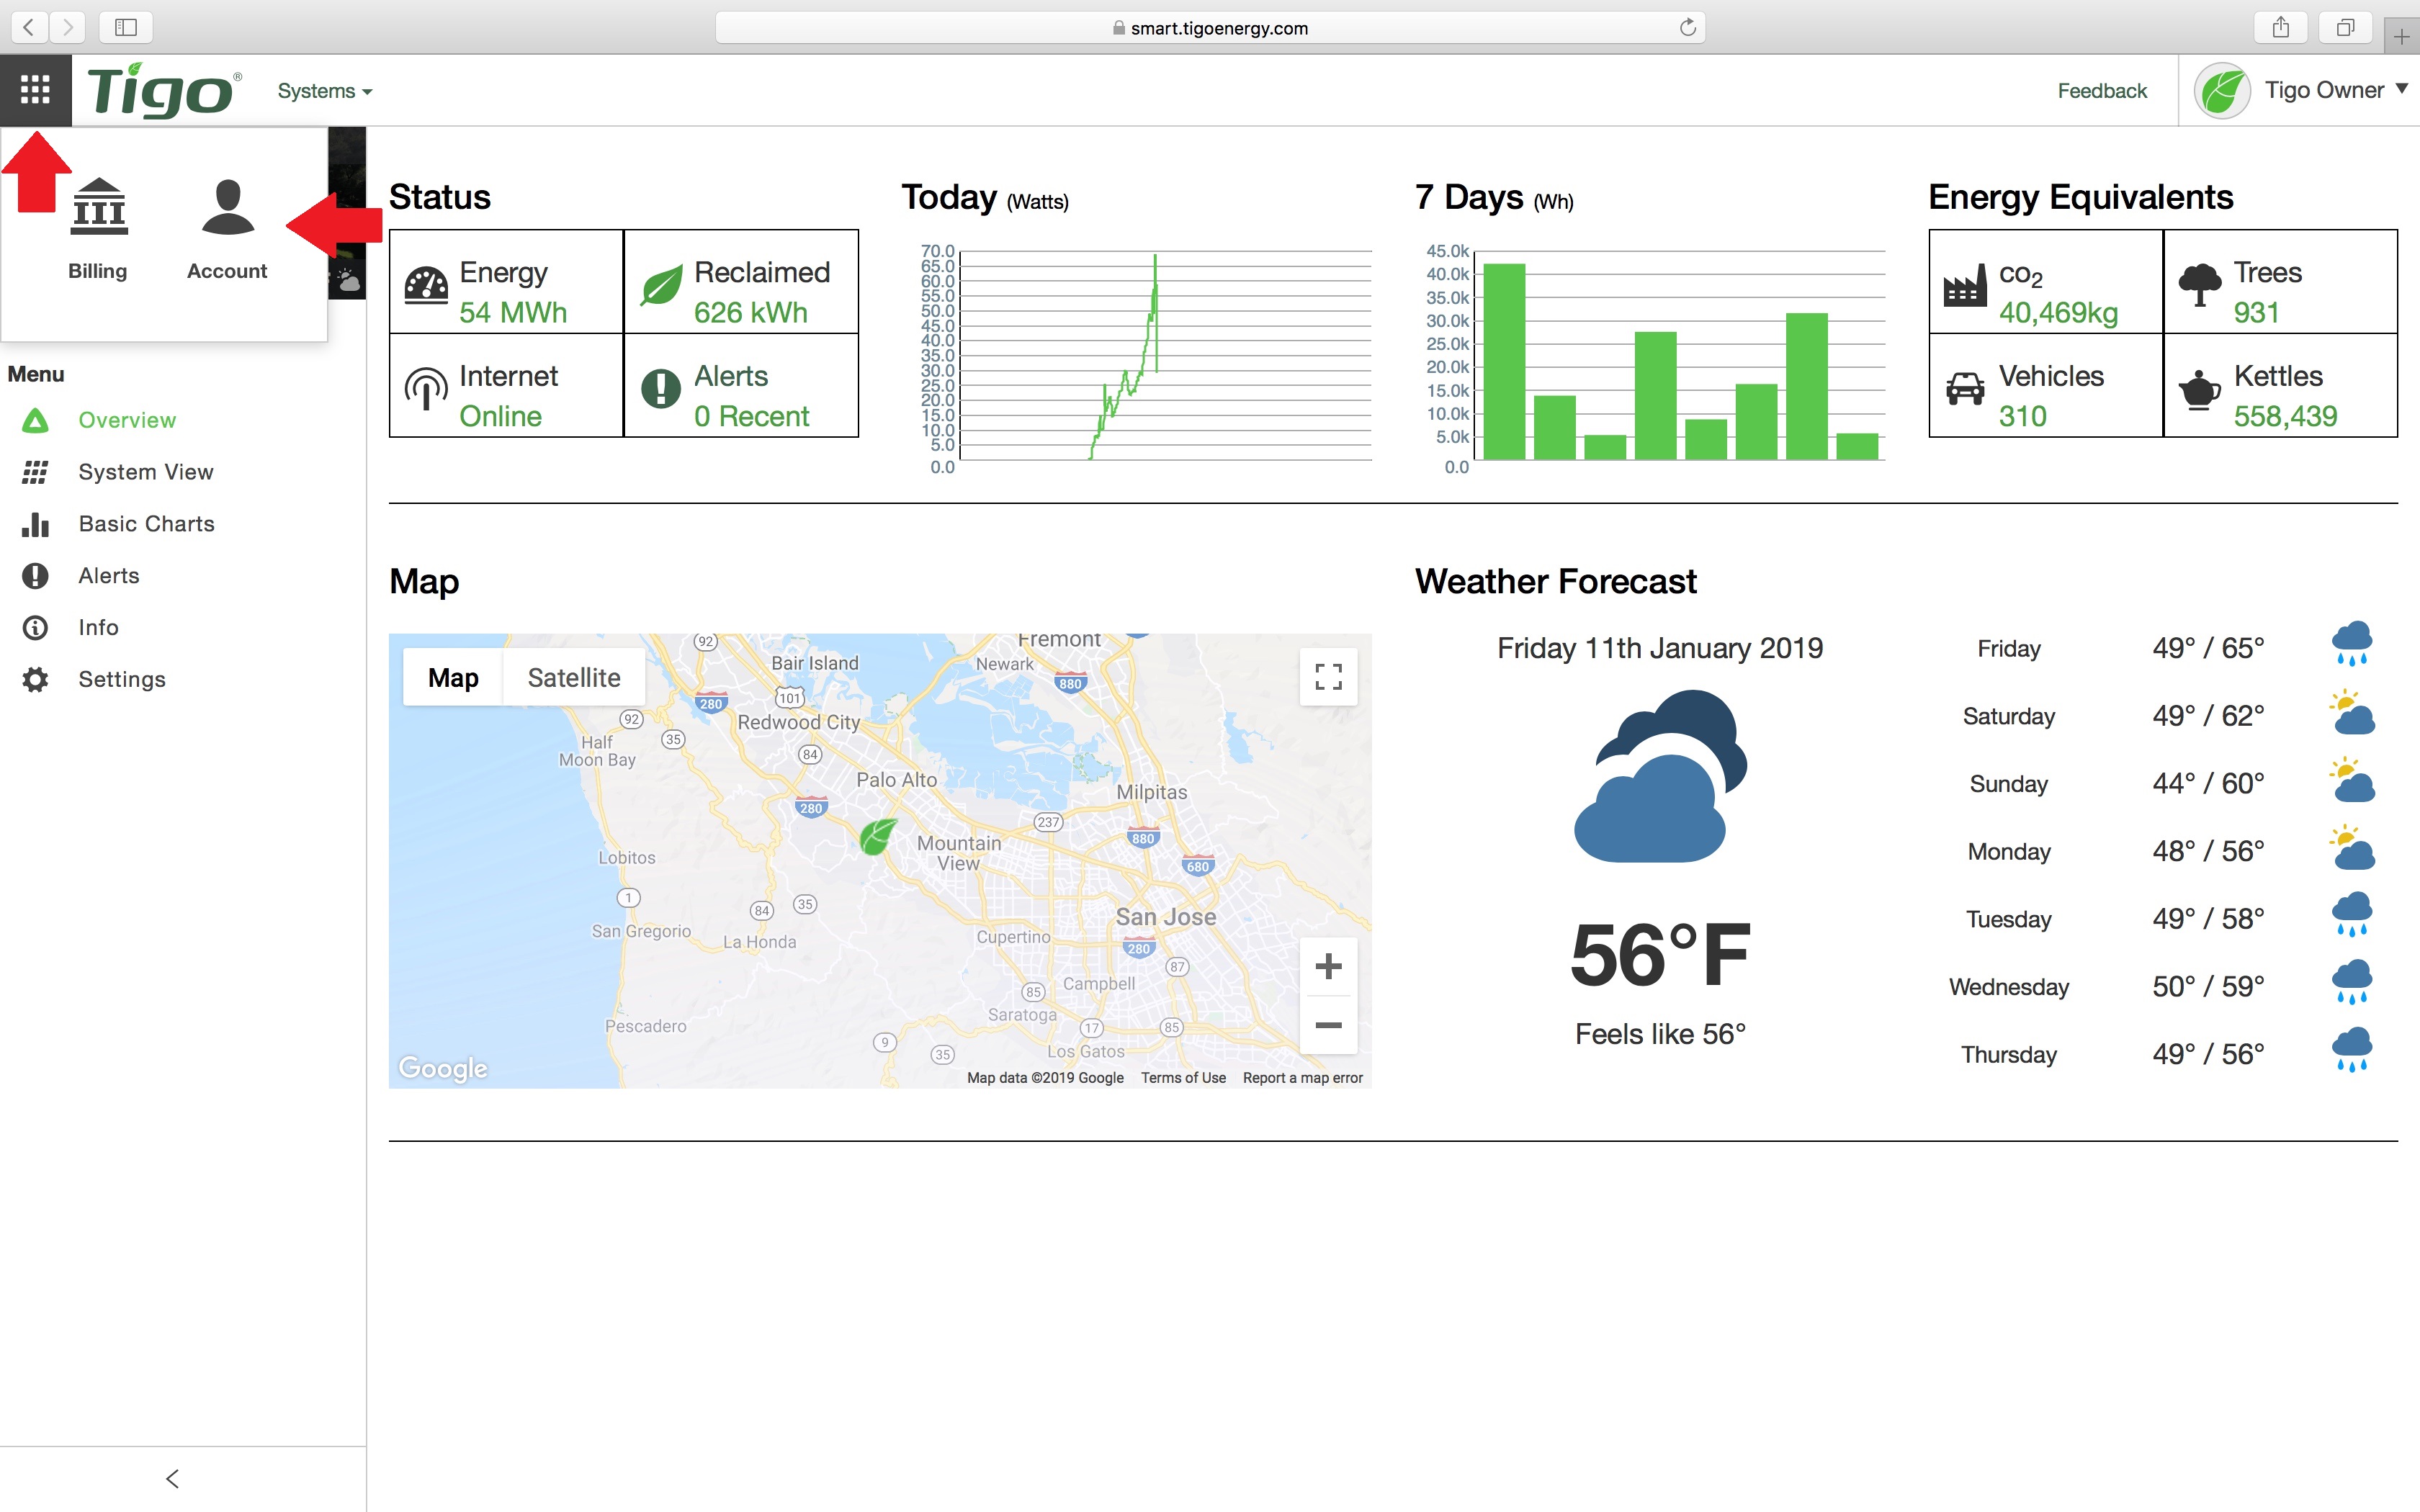Click the Billing label
Screen dimensions: 2420x1512
tap(97, 271)
